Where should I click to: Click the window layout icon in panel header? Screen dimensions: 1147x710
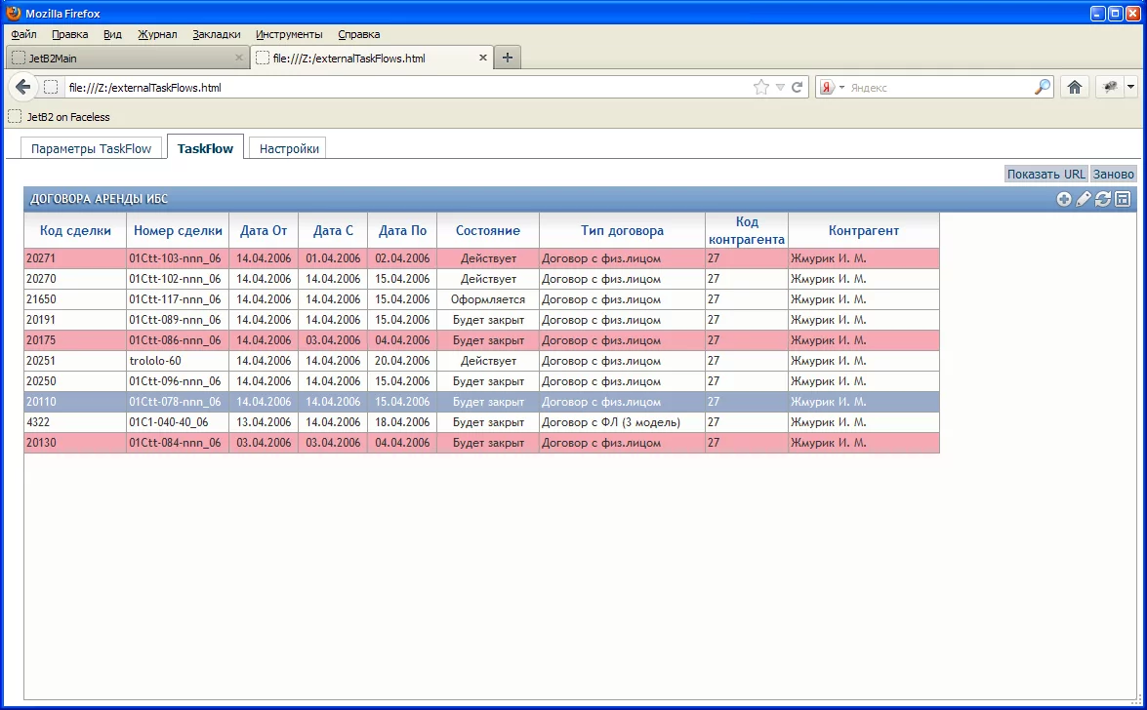tap(1123, 200)
